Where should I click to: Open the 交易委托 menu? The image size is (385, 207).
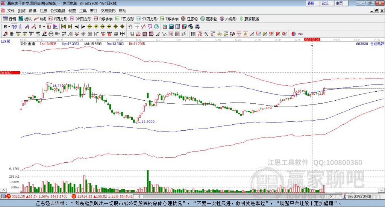[108, 11]
